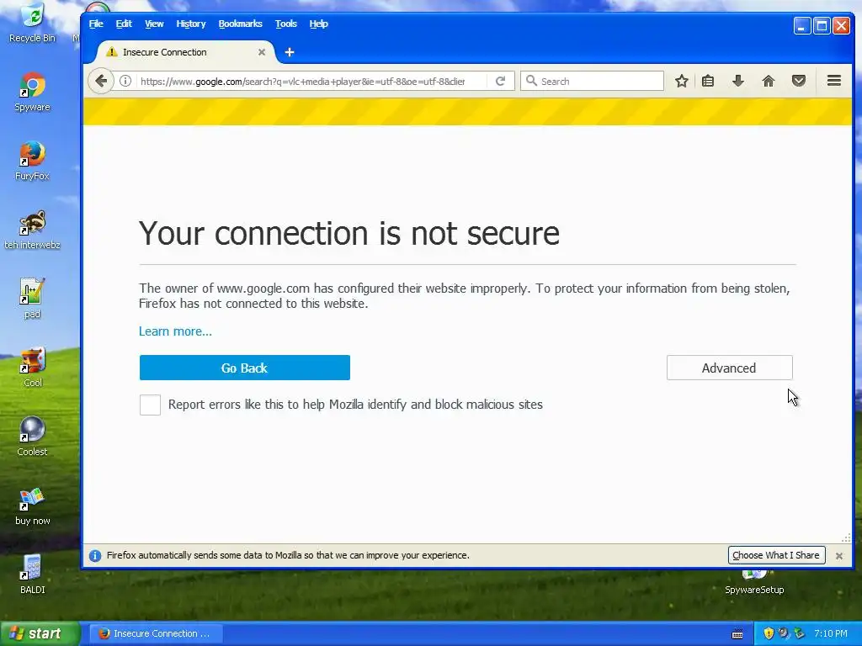Close the Insecure Connection tab
This screenshot has height=646, width=862.
click(262, 52)
